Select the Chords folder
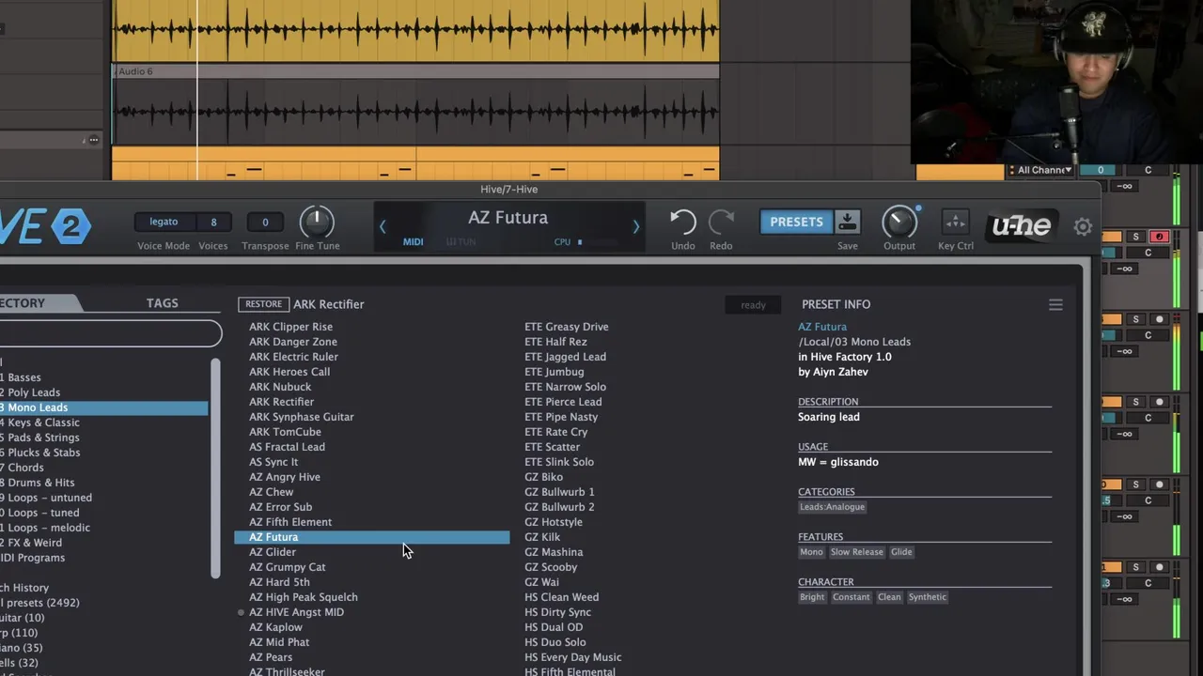 tap(103, 468)
